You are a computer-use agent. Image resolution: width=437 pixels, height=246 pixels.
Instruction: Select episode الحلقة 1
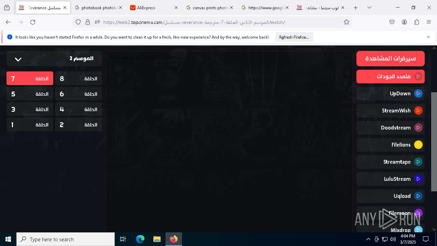pos(30,125)
